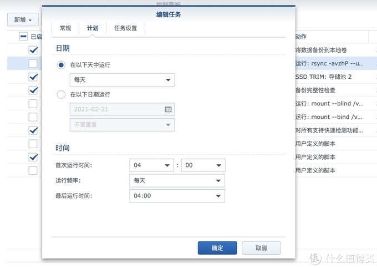Screen dimensions: 377x268
Task: Uncheck the task row 将数据备份到本地卷
Action: (x=33, y=50)
